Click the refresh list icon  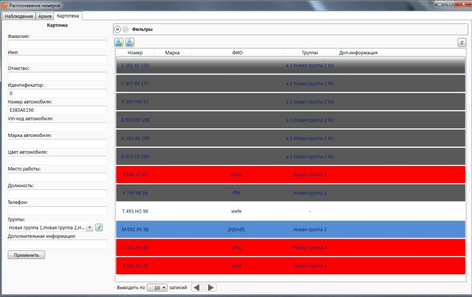point(462,43)
